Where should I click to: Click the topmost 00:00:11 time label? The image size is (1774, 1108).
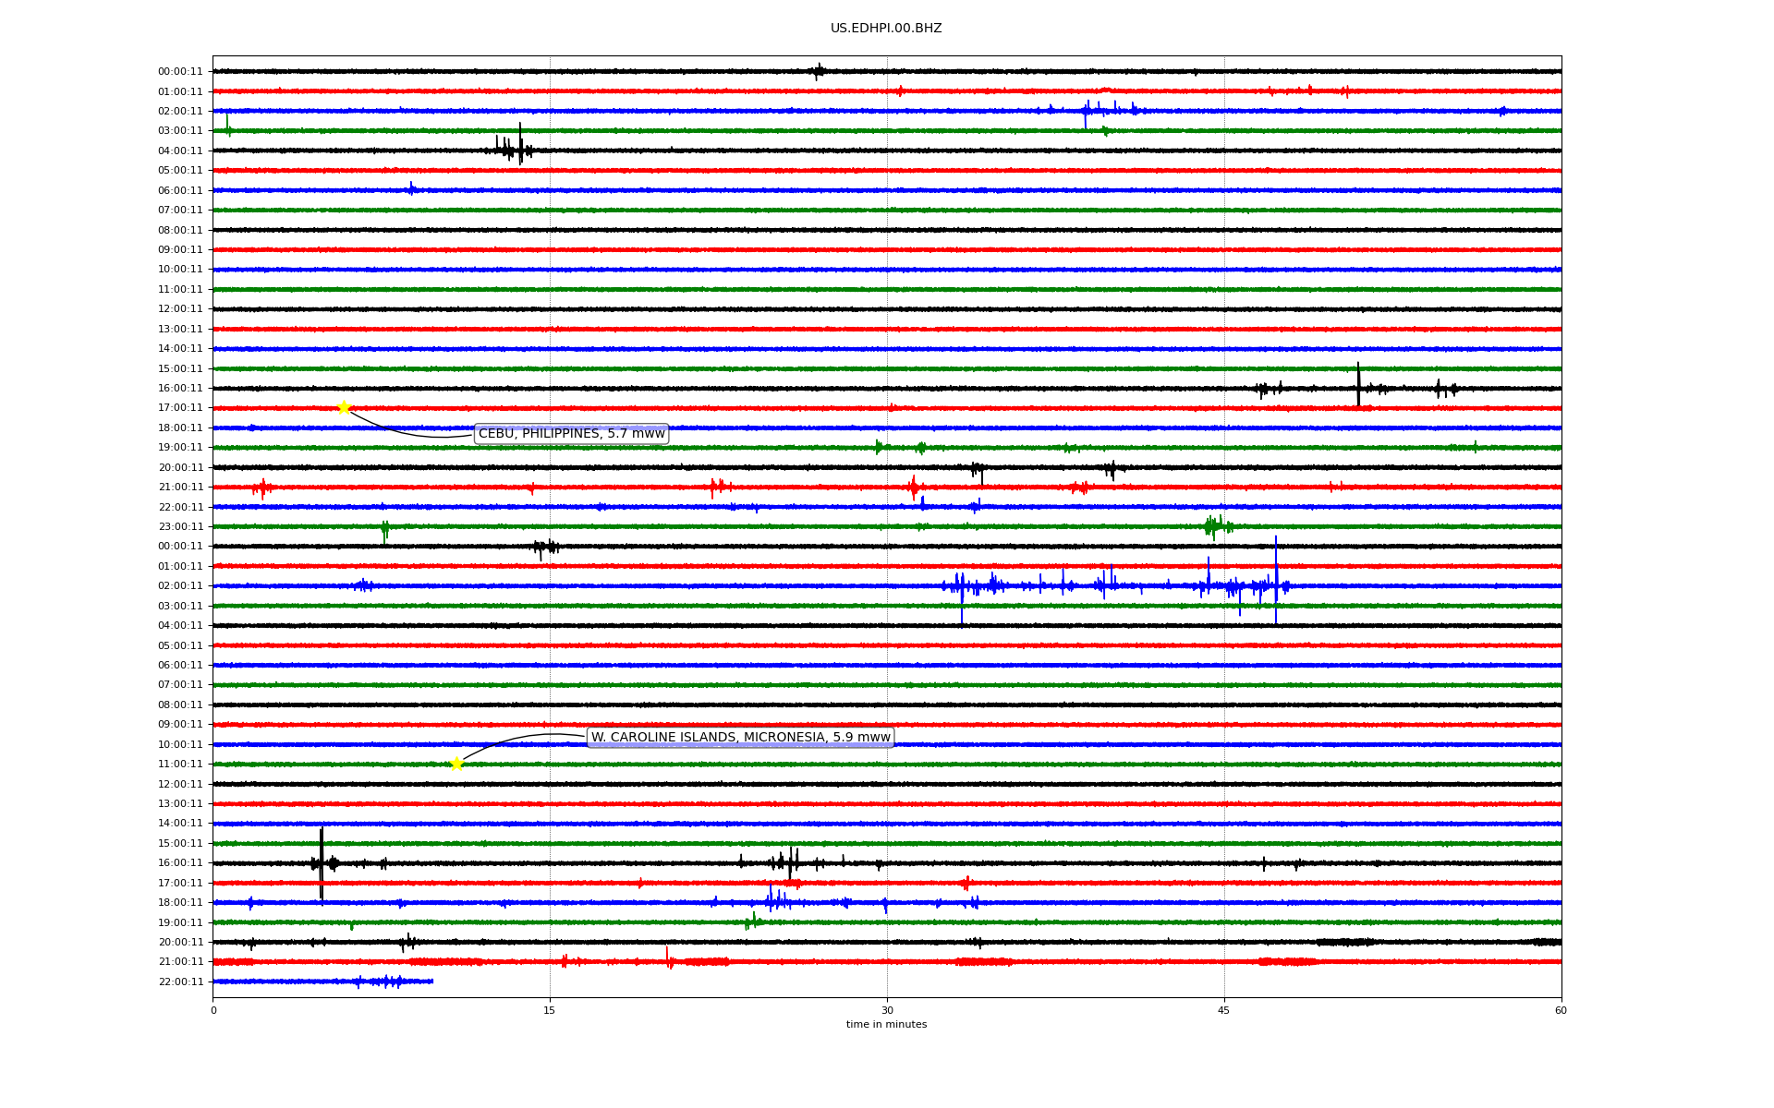click(x=180, y=71)
